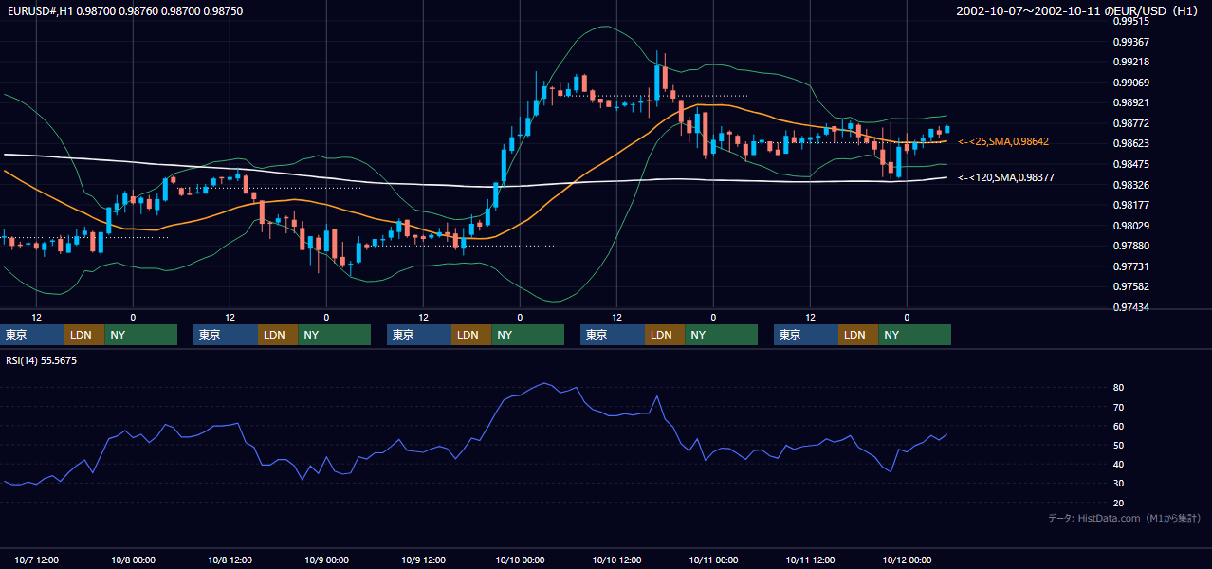
Task: Click price axis value 0.98475
Action: tap(1131, 164)
